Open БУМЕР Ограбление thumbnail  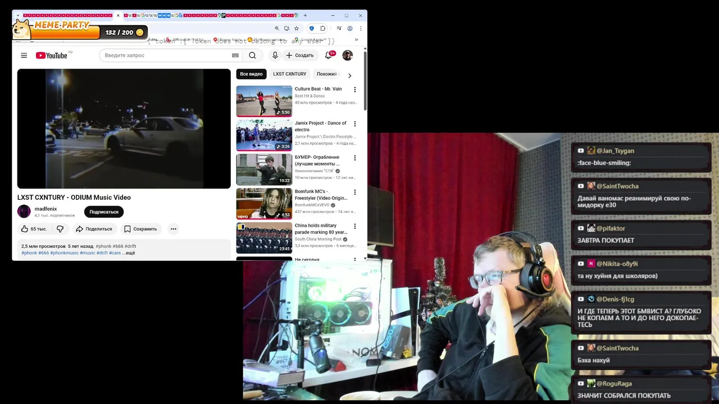(264, 169)
